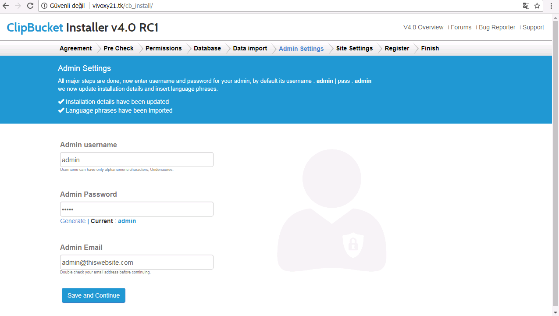Click the username alphanumeric hint text
This screenshot has height=316, width=559.
coord(117,170)
